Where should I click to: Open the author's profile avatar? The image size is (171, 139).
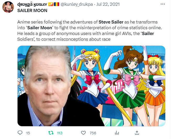click(8, 7)
